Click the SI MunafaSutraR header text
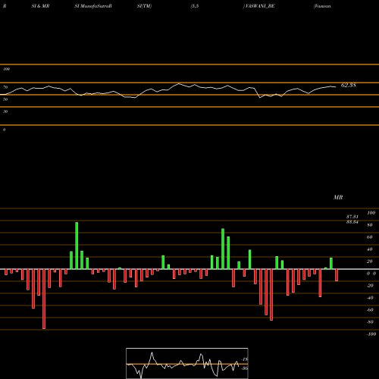379x379 pixels. tap(93, 6)
